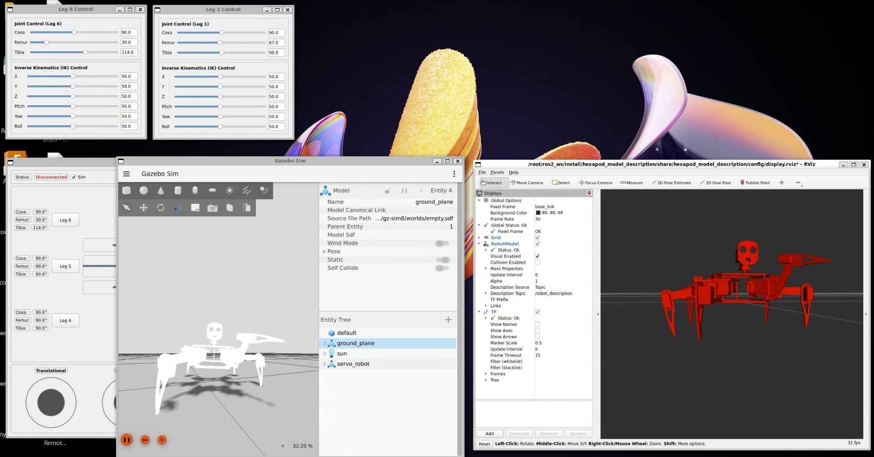Screen dimensions: 874x457
Task: Open the File menu in RViz
Action: 482,172
